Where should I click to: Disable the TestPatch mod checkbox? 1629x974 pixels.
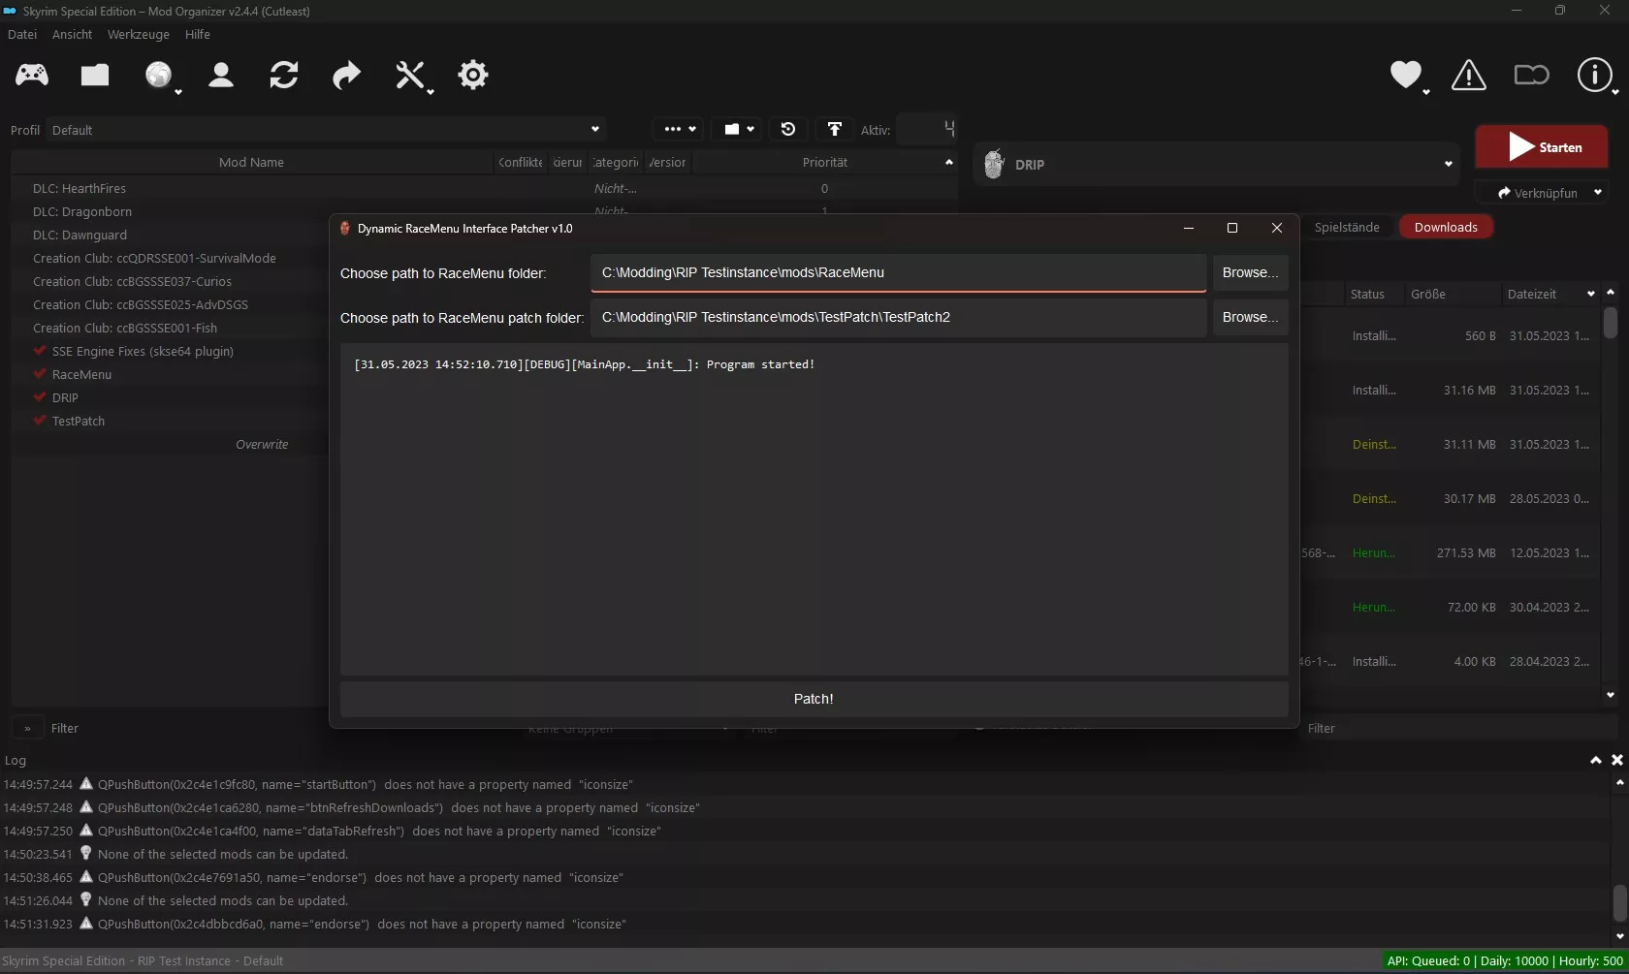tap(40, 421)
